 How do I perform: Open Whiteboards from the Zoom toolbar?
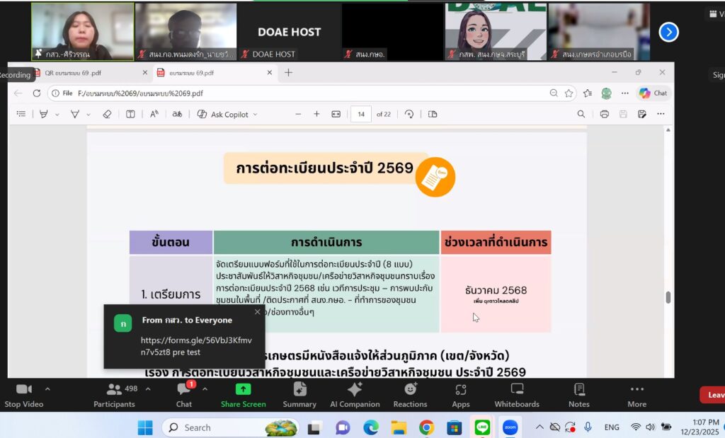[x=517, y=395]
